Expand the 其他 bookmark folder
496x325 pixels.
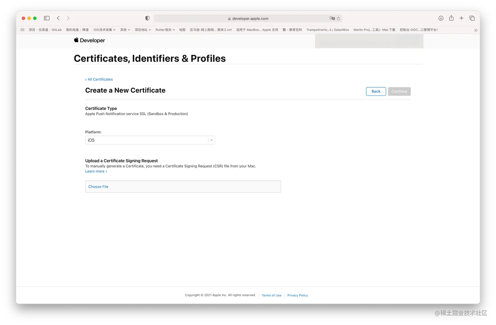[125, 30]
